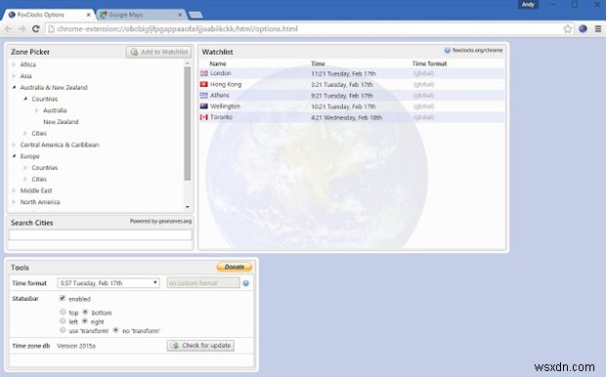Click the help icon beside custom format field

point(245,283)
